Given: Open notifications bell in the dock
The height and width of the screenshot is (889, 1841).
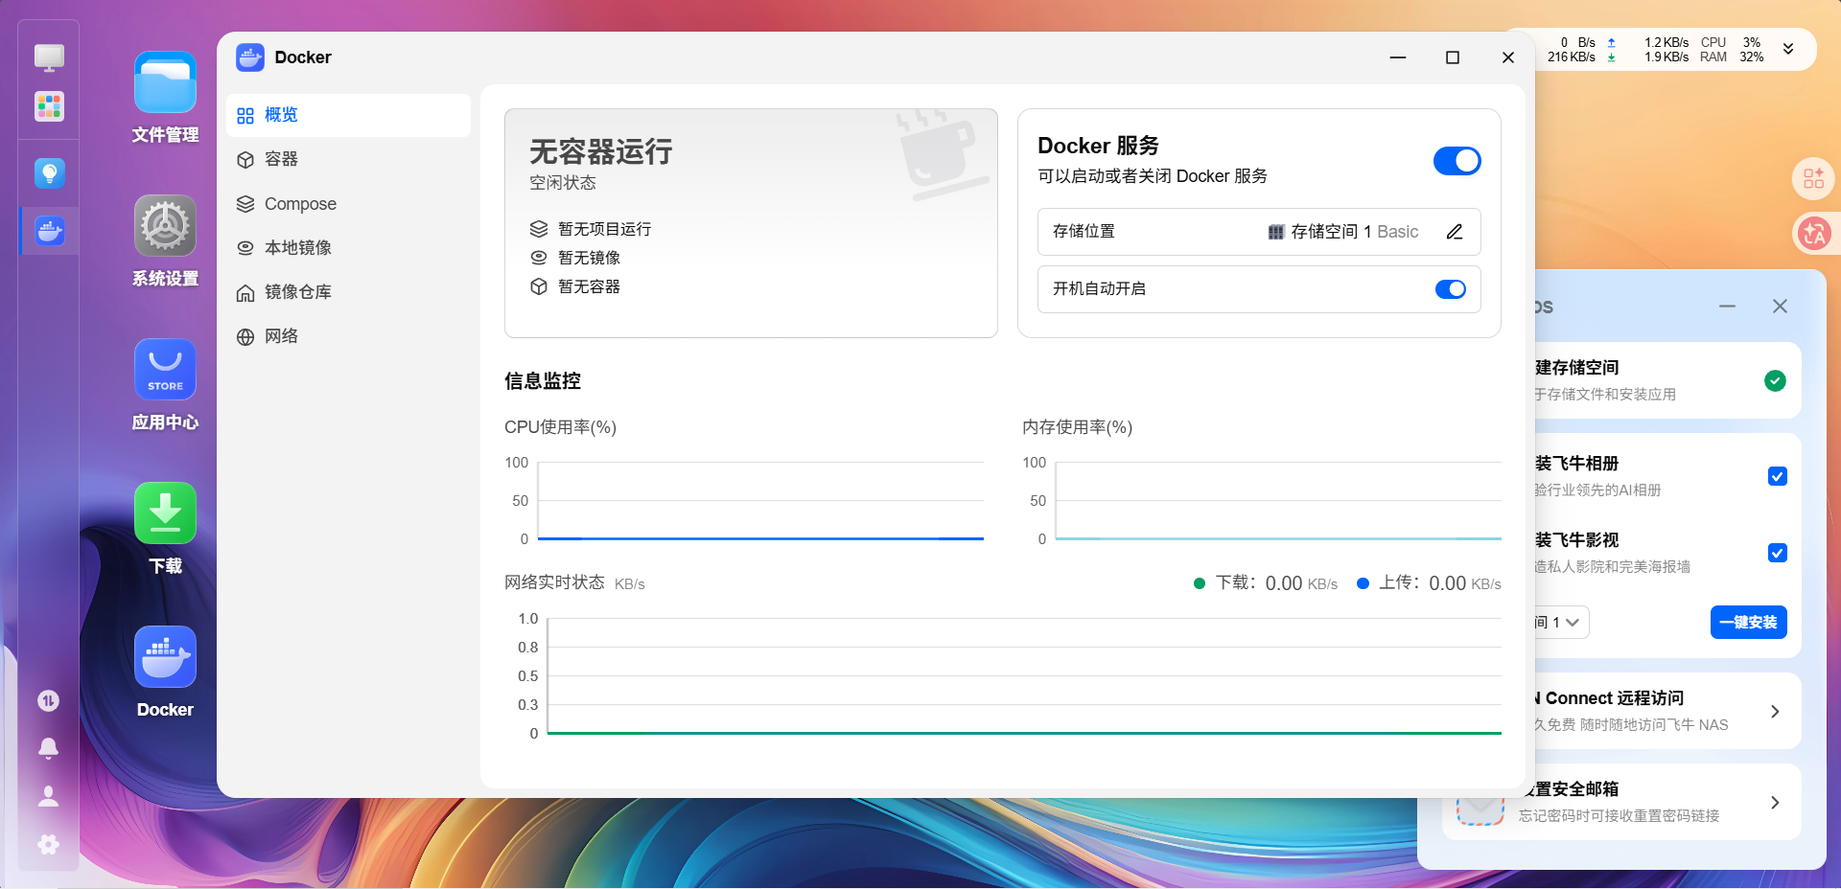Looking at the screenshot, I should [x=48, y=748].
